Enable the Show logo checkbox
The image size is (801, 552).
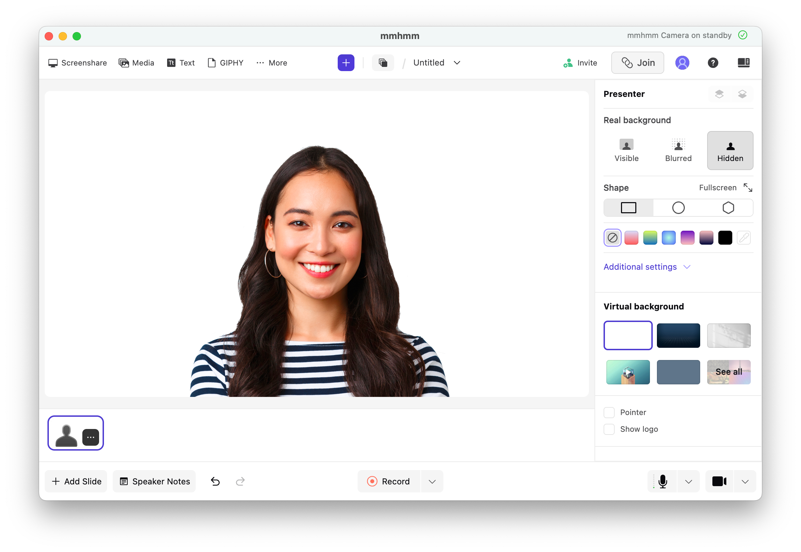tap(609, 429)
